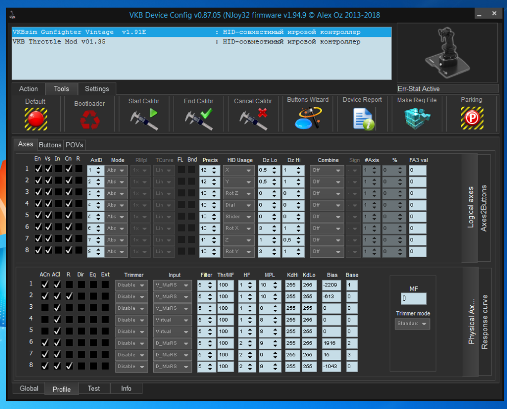507x409 pixels.
Task: Click the Default reset red button icon
Action: (x=36, y=119)
